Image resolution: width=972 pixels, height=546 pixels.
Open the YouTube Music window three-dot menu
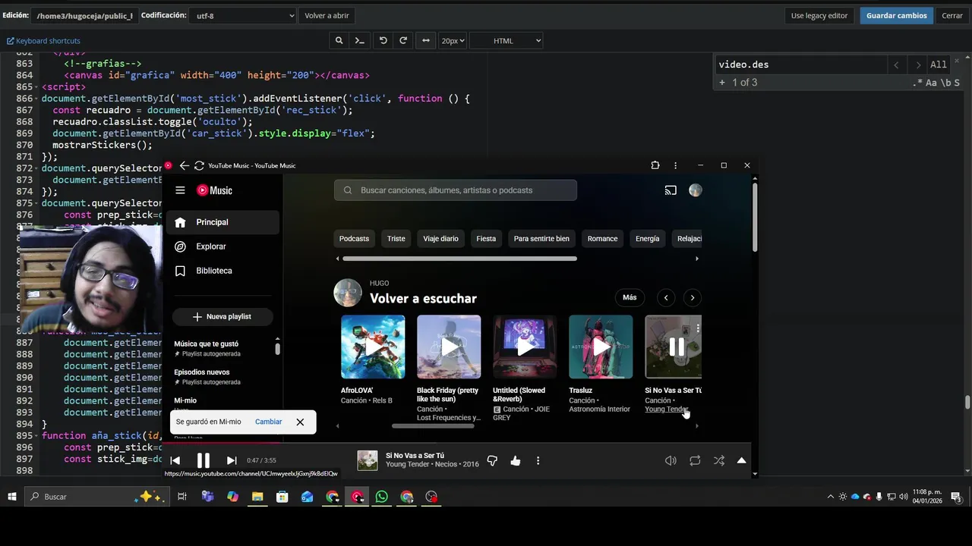pos(675,165)
